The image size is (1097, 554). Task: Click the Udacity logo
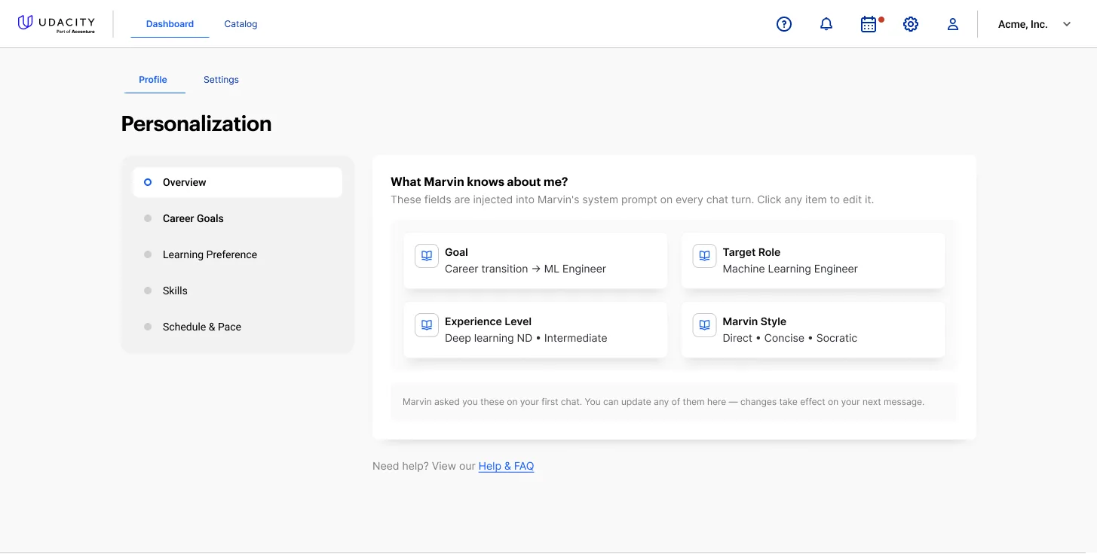point(57,24)
